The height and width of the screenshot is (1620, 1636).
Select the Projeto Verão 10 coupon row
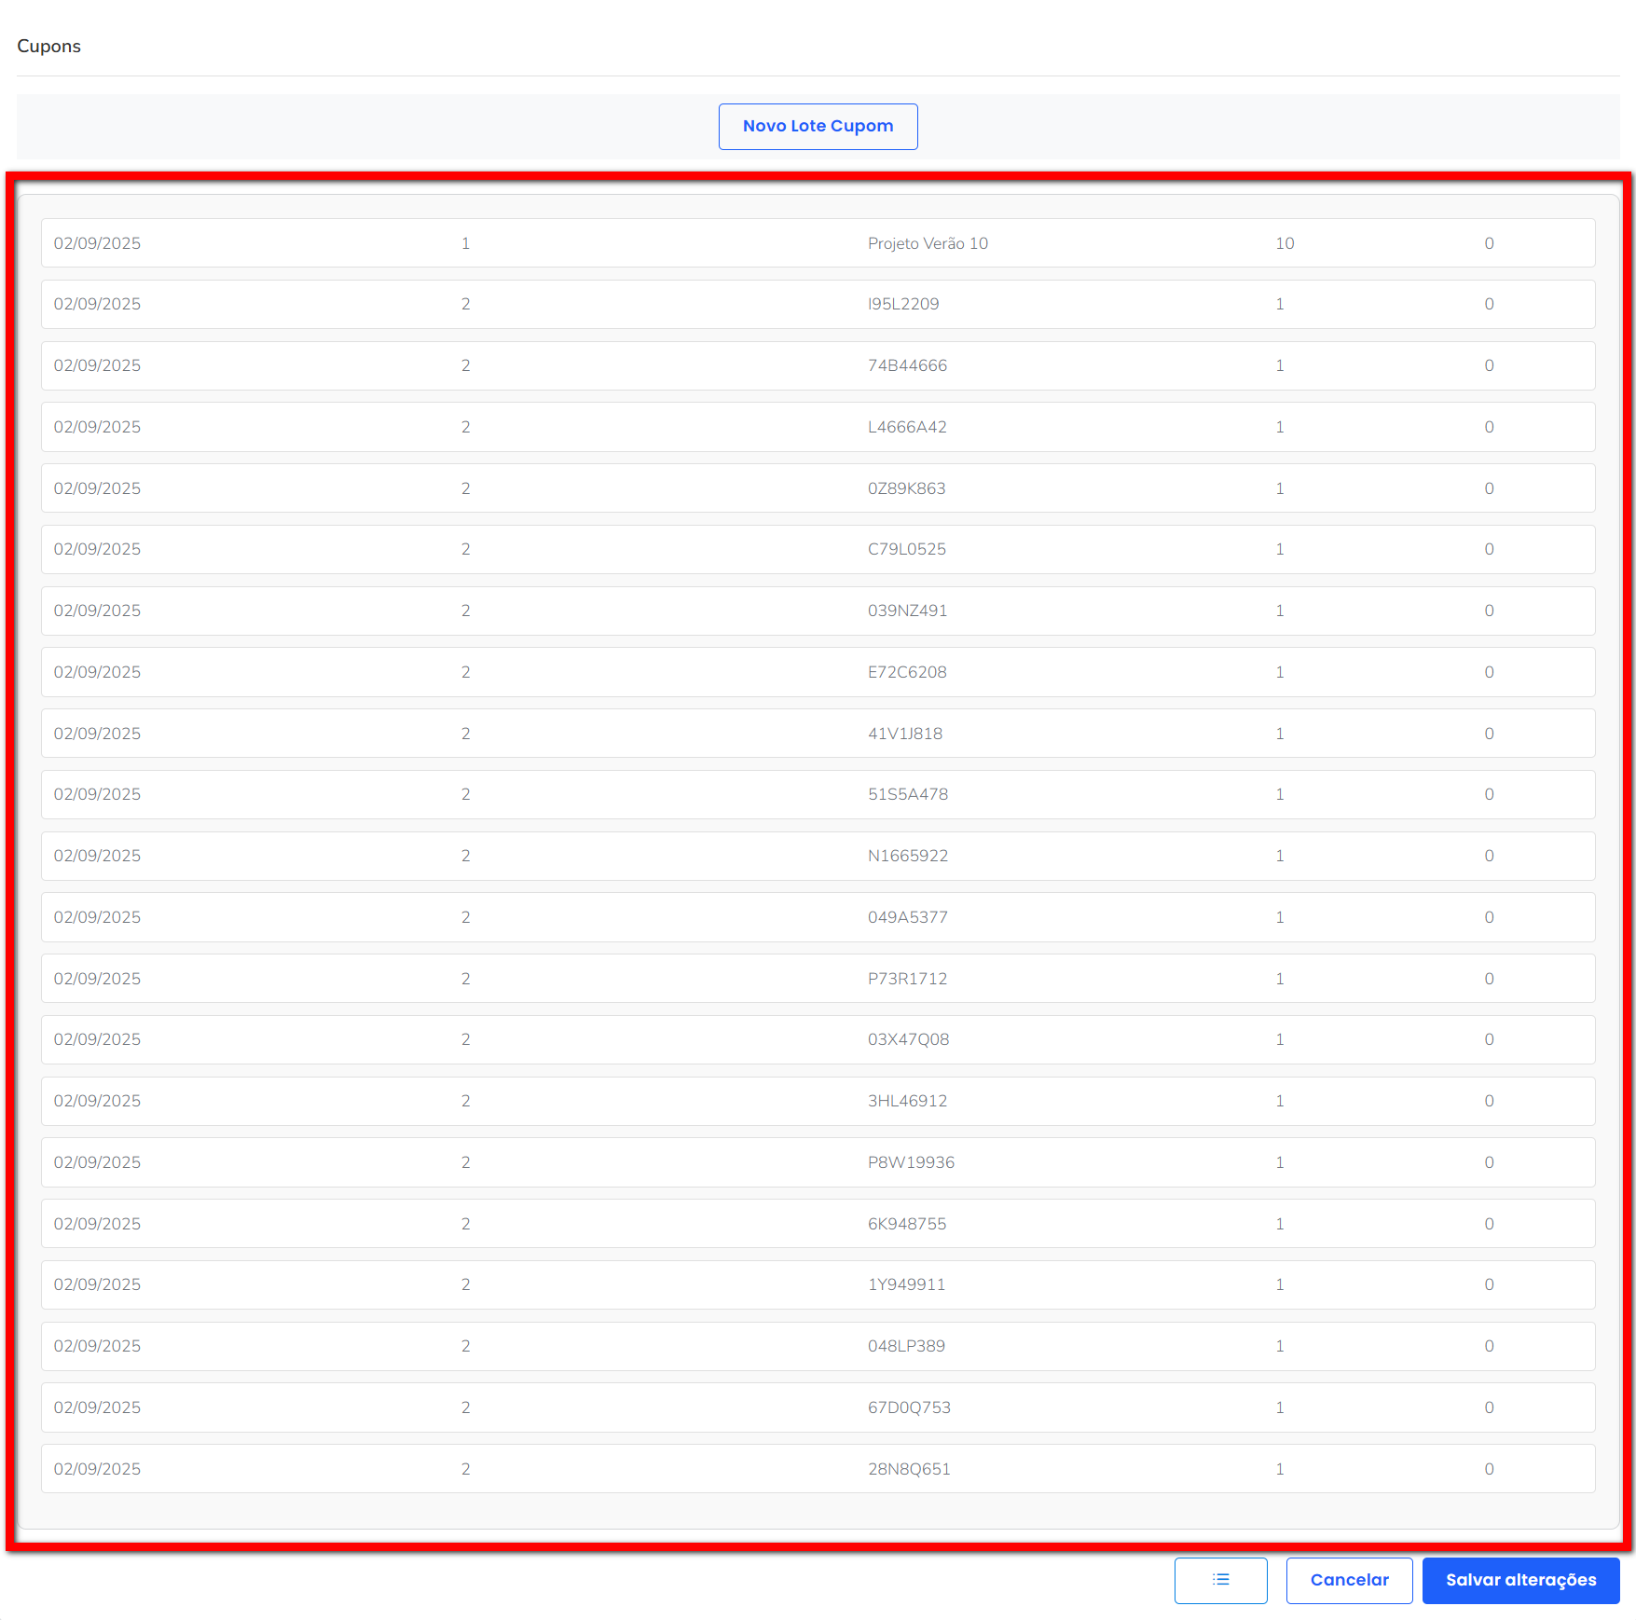(928, 243)
